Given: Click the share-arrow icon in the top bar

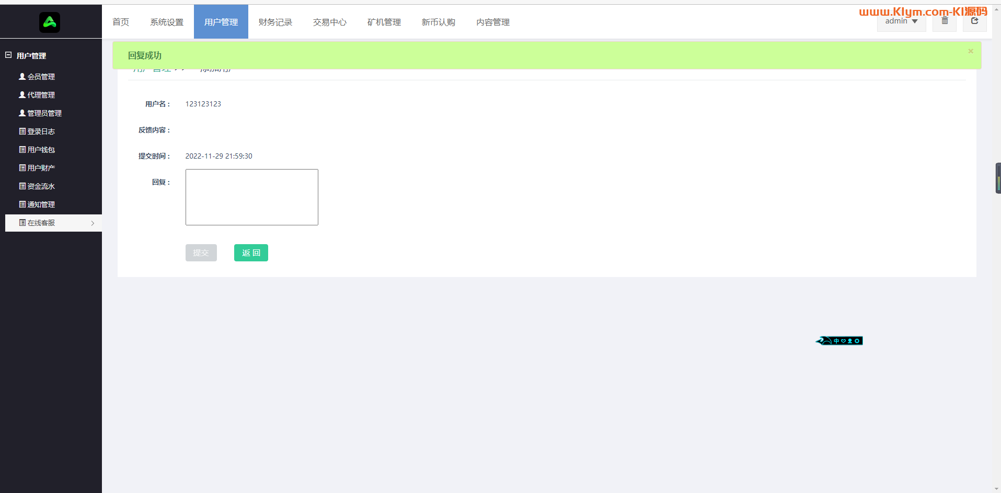Looking at the screenshot, I should pos(974,21).
